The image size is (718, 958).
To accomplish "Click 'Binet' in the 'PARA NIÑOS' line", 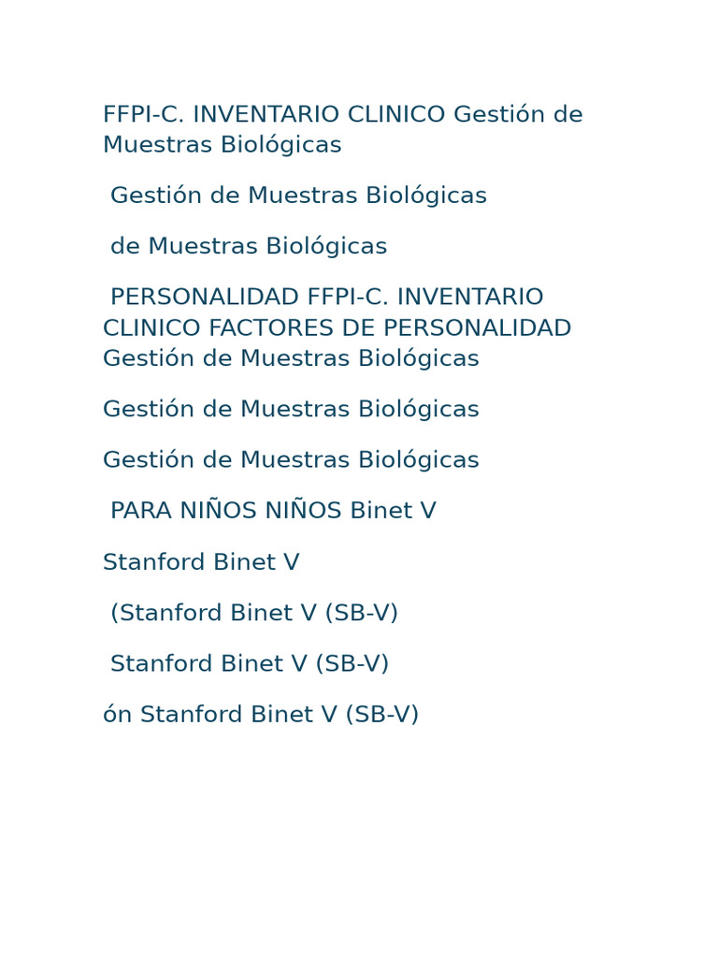I will [x=381, y=511].
